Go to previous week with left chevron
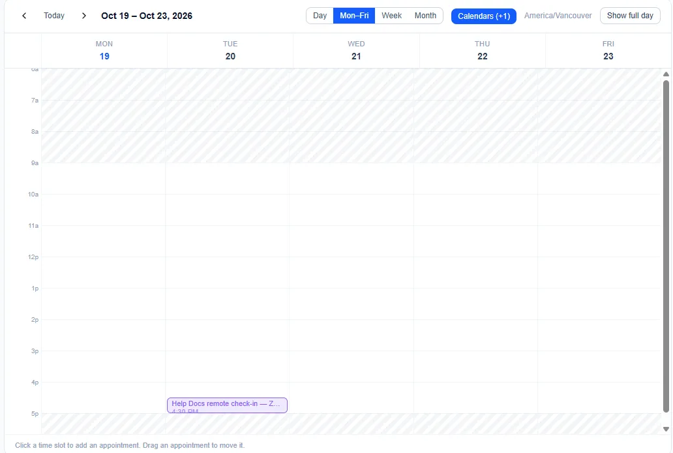 [x=24, y=16]
